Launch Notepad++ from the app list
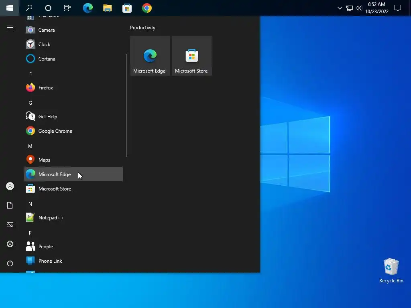The width and height of the screenshot is (411, 308). [x=73, y=218]
